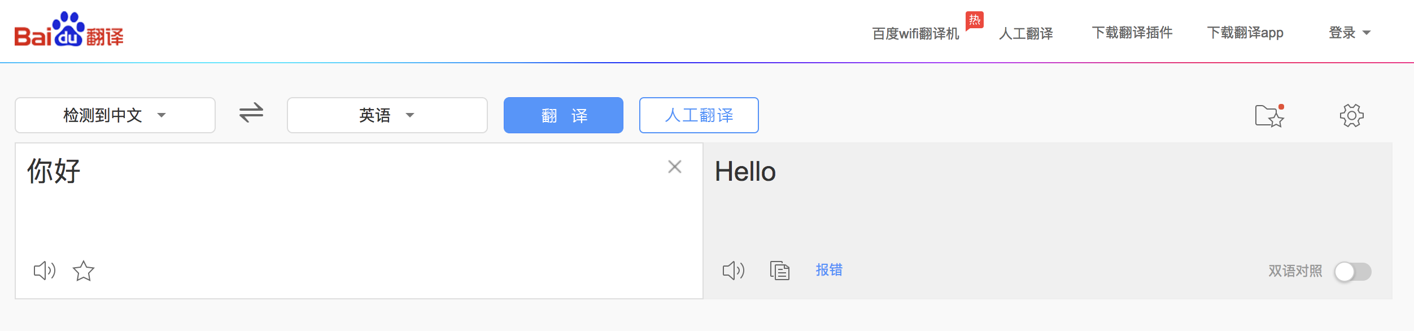This screenshot has height=331, width=1414.
Task: Click the 报错 report error link
Action: point(829,270)
